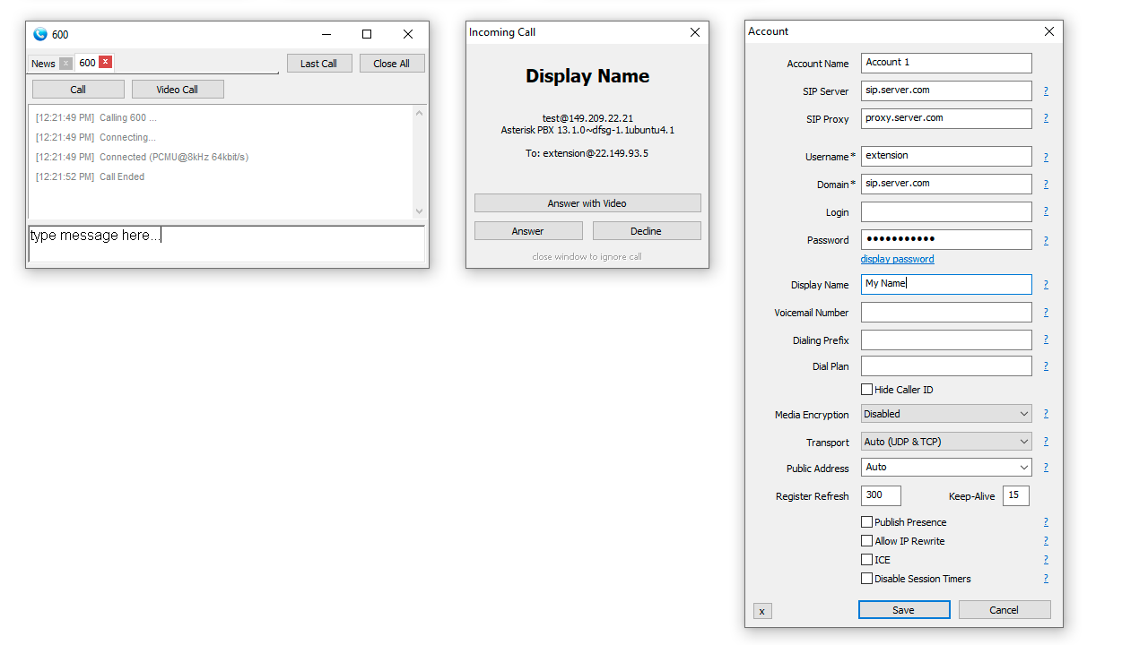
Task: Click the Voicemail Number input field
Action: click(x=946, y=313)
